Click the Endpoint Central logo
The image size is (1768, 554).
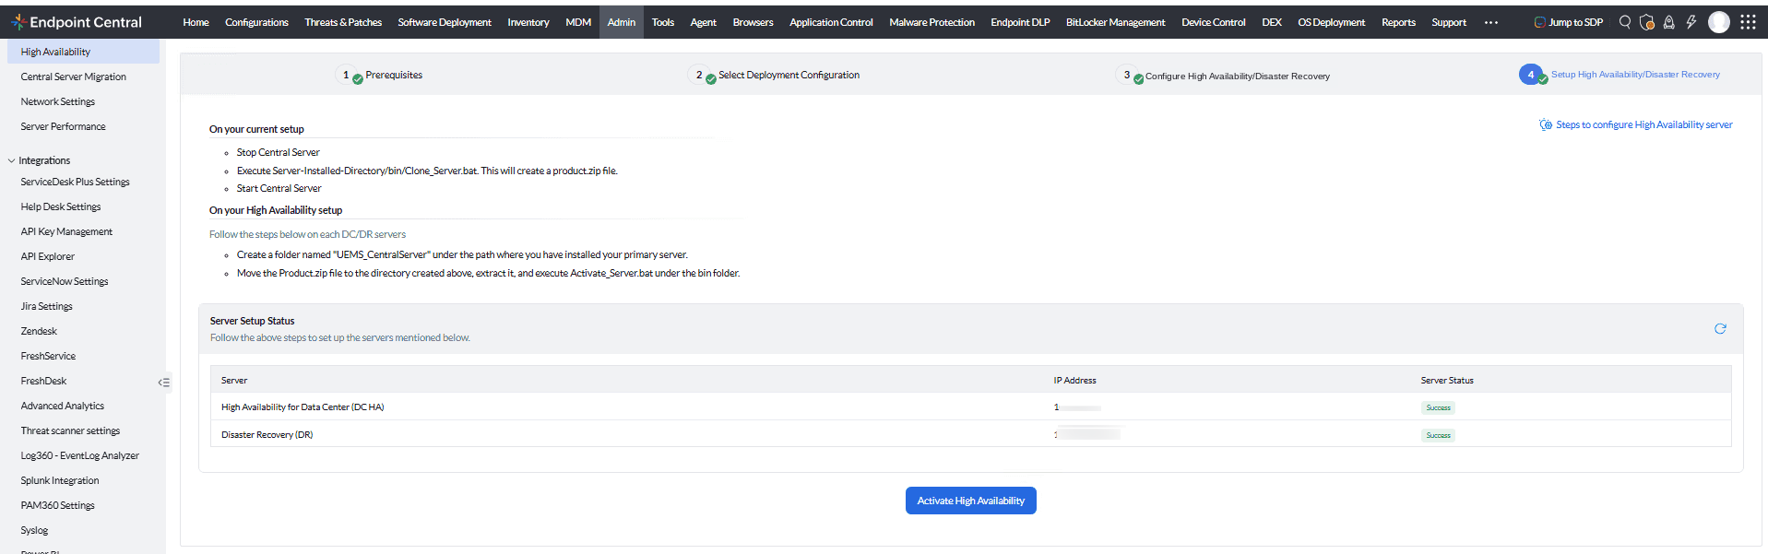tap(77, 22)
